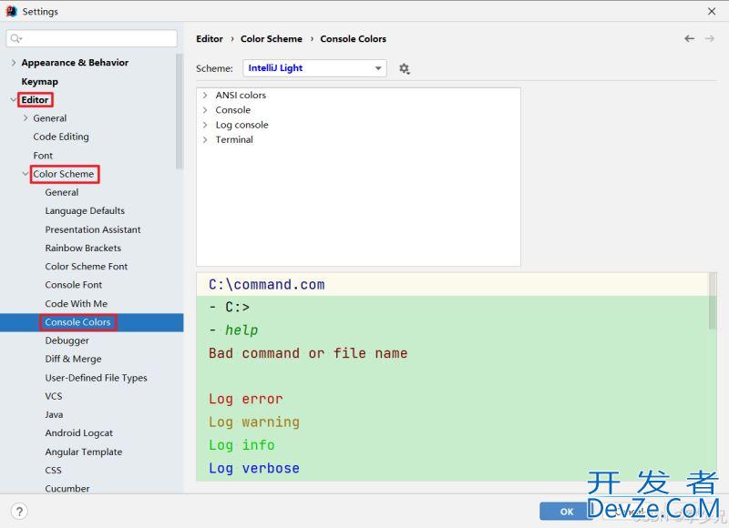This screenshot has height=528, width=729.
Task: Select Color Scheme in the tree
Action: point(64,174)
